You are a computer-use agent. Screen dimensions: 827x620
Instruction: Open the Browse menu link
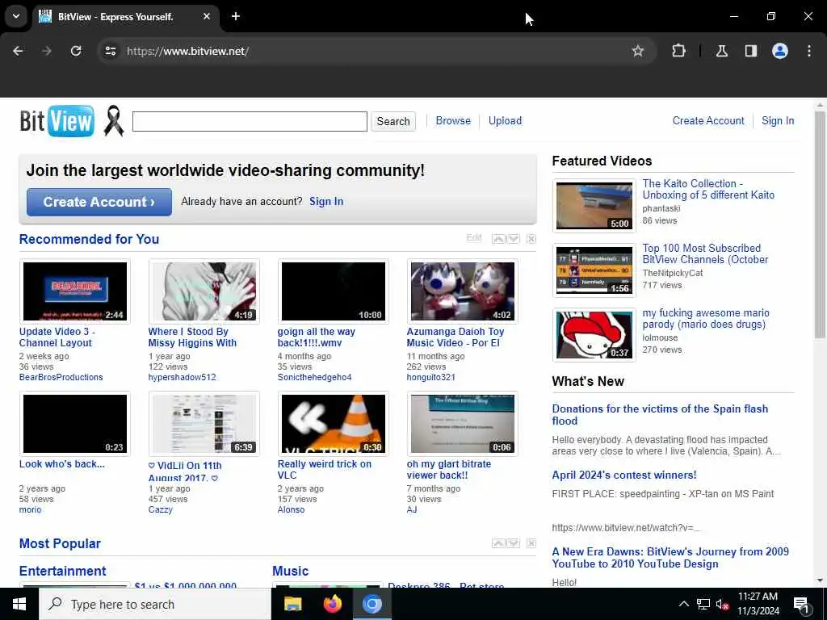pos(453,121)
